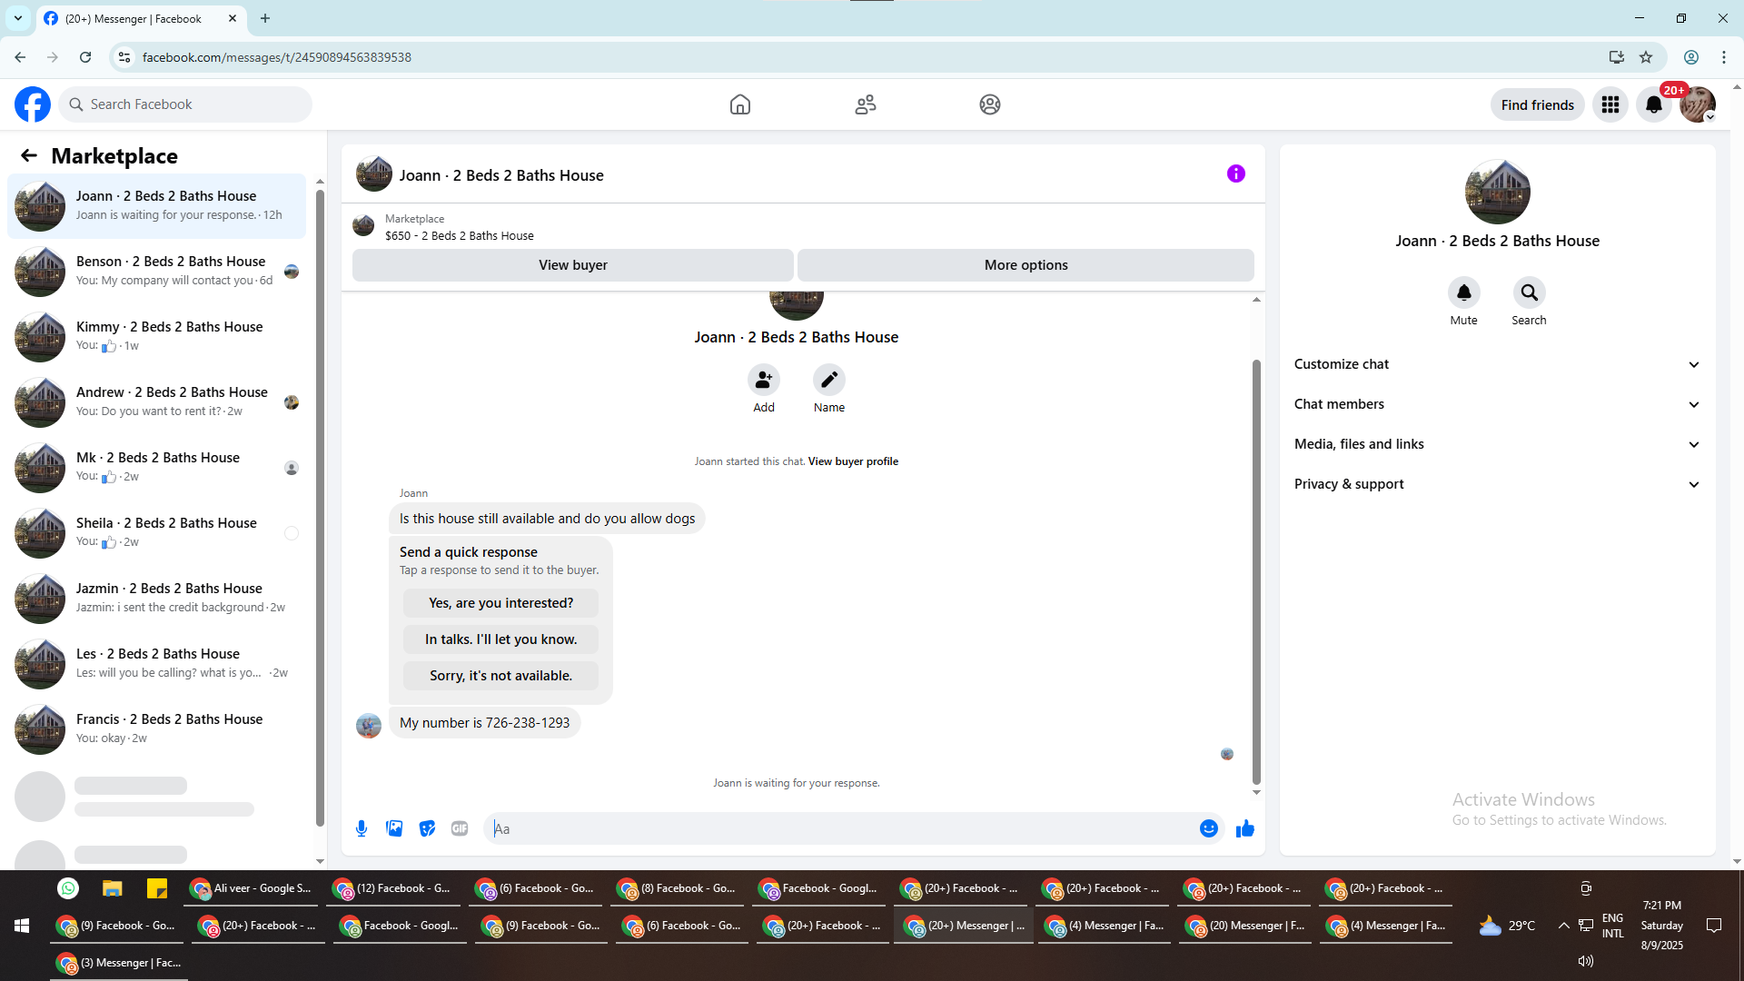Attach a photo with image icon
The height and width of the screenshot is (981, 1744).
tap(394, 828)
